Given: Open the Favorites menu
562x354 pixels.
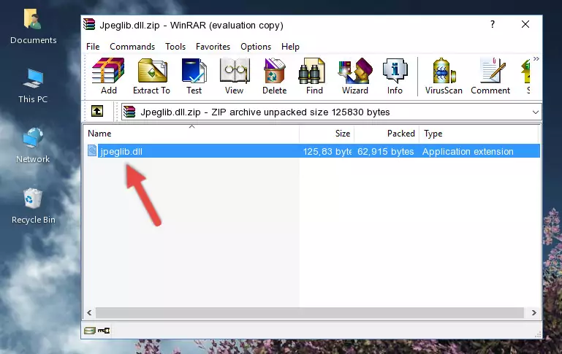Looking at the screenshot, I should tap(213, 47).
